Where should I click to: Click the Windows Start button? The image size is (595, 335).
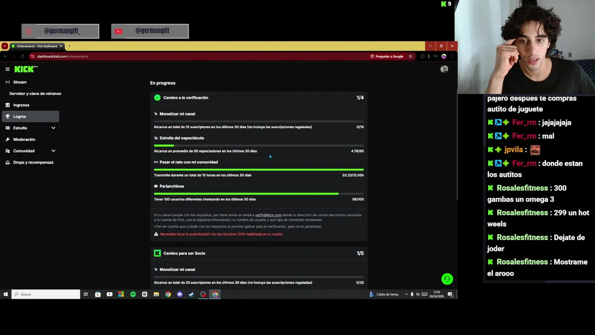point(6,294)
